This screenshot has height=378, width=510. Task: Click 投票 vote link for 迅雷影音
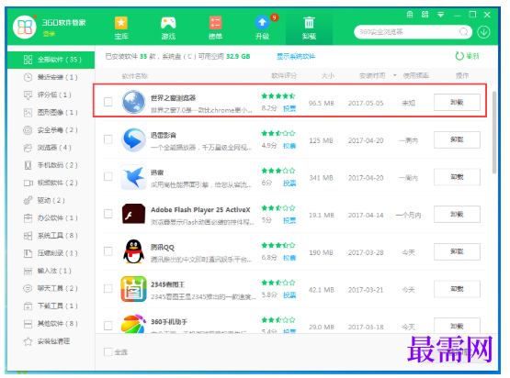click(289, 146)
